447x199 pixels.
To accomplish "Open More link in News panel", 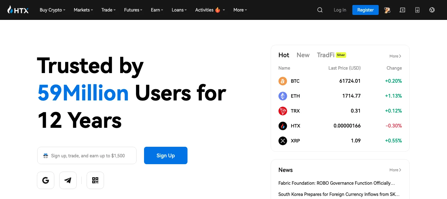I will point(395,170).
